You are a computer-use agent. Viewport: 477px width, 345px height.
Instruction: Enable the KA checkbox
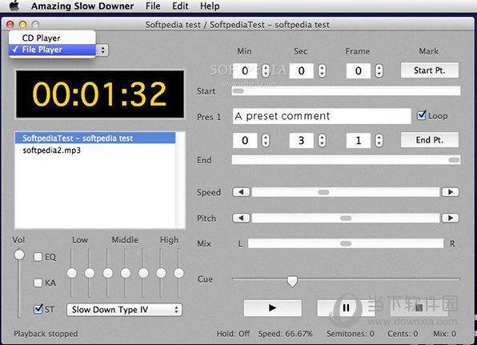point(38,283)
